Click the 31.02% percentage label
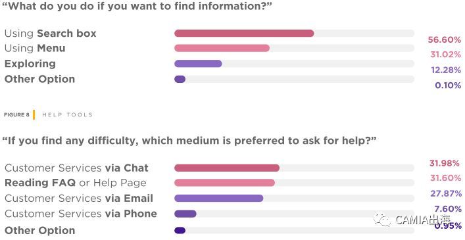This screenshot has width=465, height=240. 445,55
